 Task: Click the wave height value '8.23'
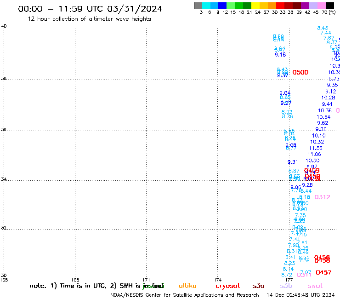tap(289, 263)
